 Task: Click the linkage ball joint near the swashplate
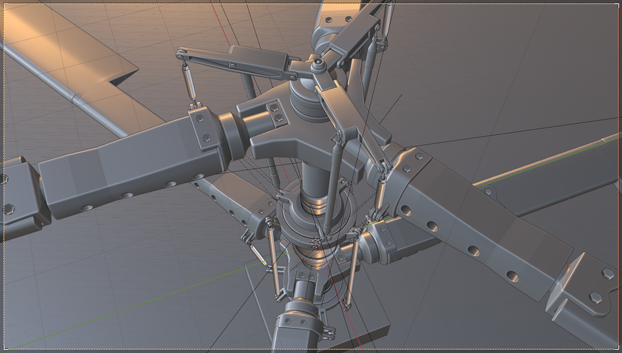point(358,233)
